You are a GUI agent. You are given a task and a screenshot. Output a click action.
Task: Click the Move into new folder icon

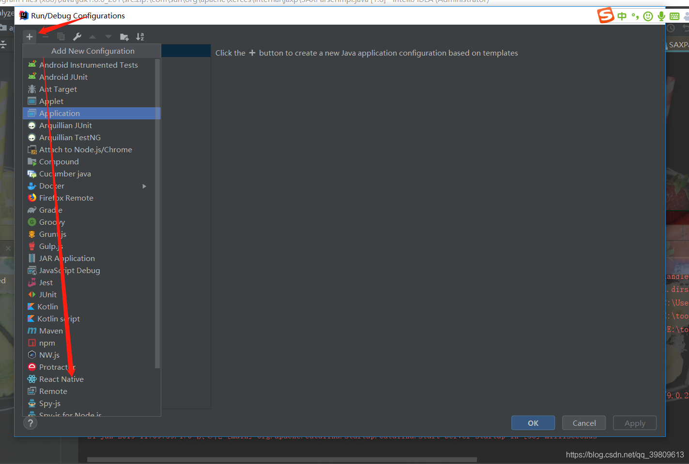click(124, 37)
